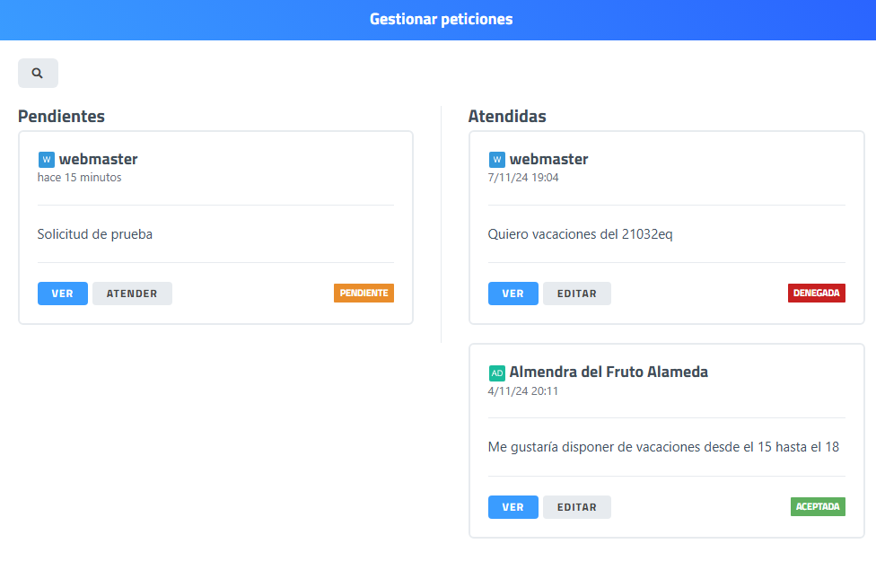Click the orange PENDIENTE status badge
The image size is (876, 570).
[x=364, y=293]
